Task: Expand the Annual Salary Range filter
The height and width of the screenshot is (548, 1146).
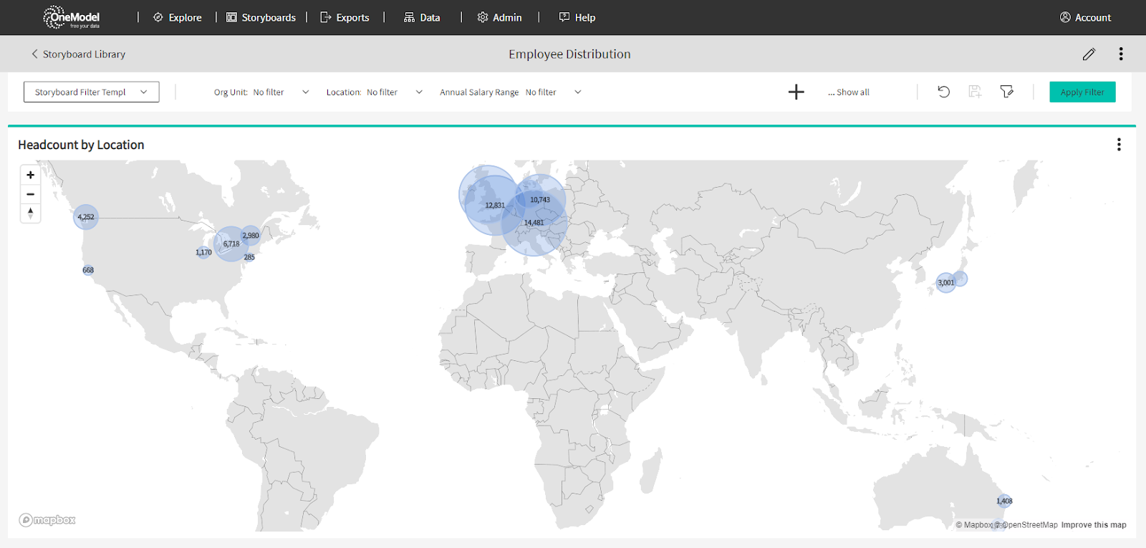Action: pyautogui.click(x=577, y=92)
